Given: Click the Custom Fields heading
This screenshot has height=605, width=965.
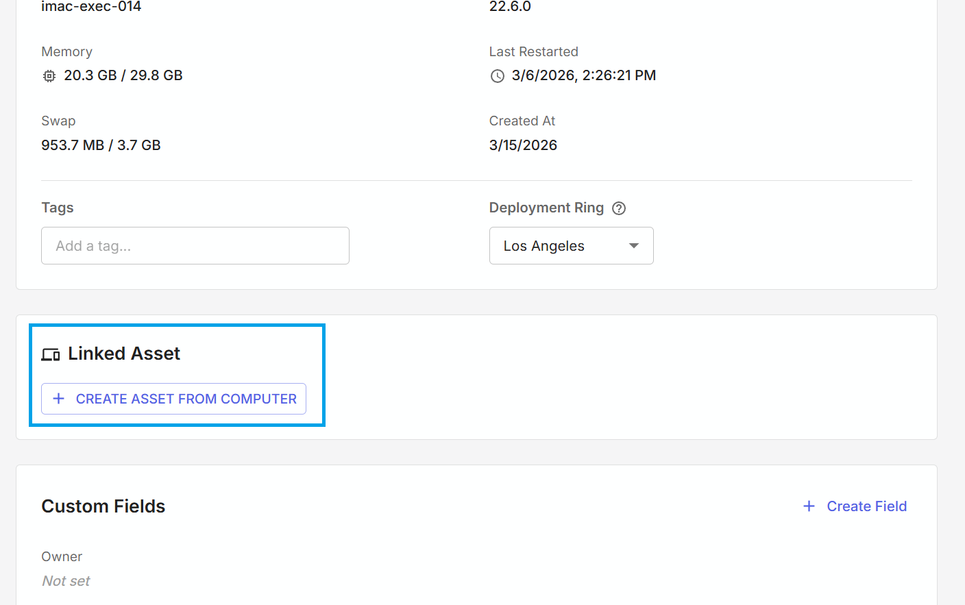Looking at the screenshot, I should pos(103,506).
